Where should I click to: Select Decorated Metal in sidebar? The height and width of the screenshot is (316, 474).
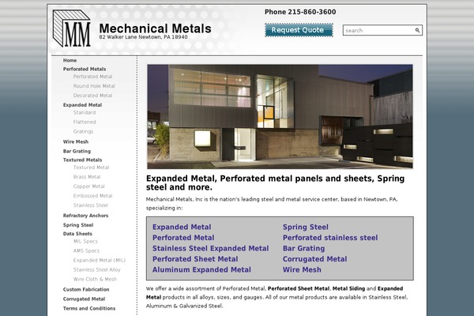[92, 96]
